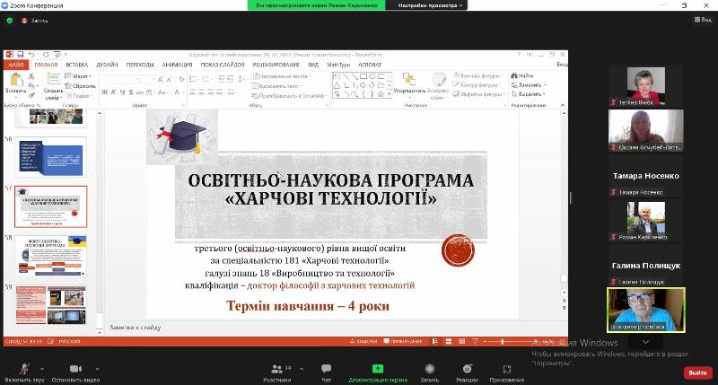Click the PowerPoint Save icon
Screen dimensions: 718x385
[20, 55]
